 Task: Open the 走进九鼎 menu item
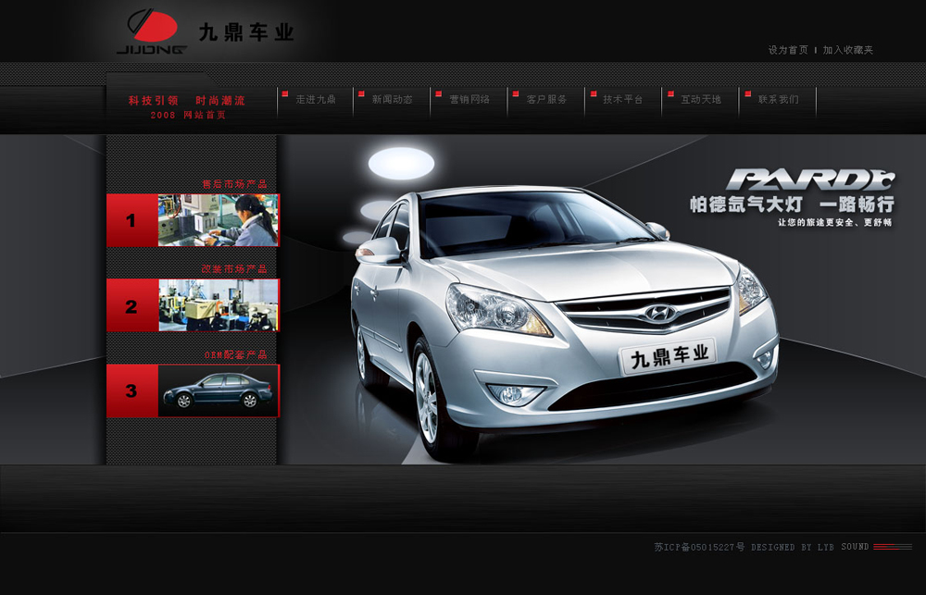click(316, 100)
